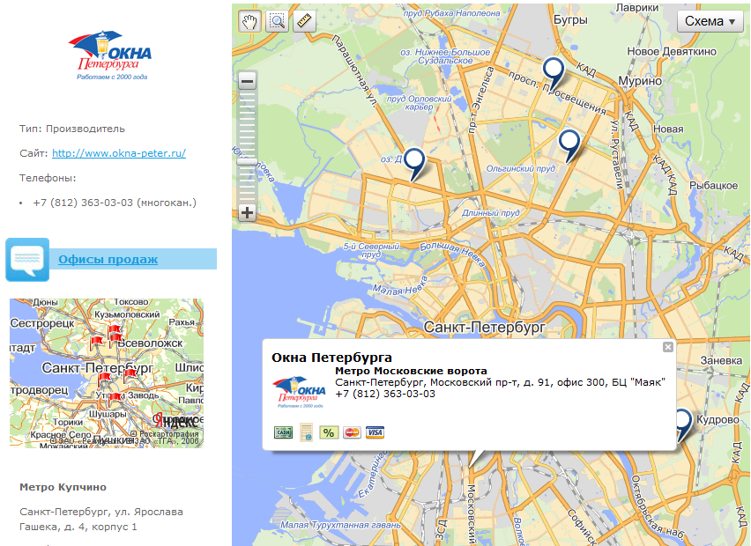This screenshot has width=751, height=546.
Task: Click the Окна Петербурга logo in balloon
Action: coord(300,392)
